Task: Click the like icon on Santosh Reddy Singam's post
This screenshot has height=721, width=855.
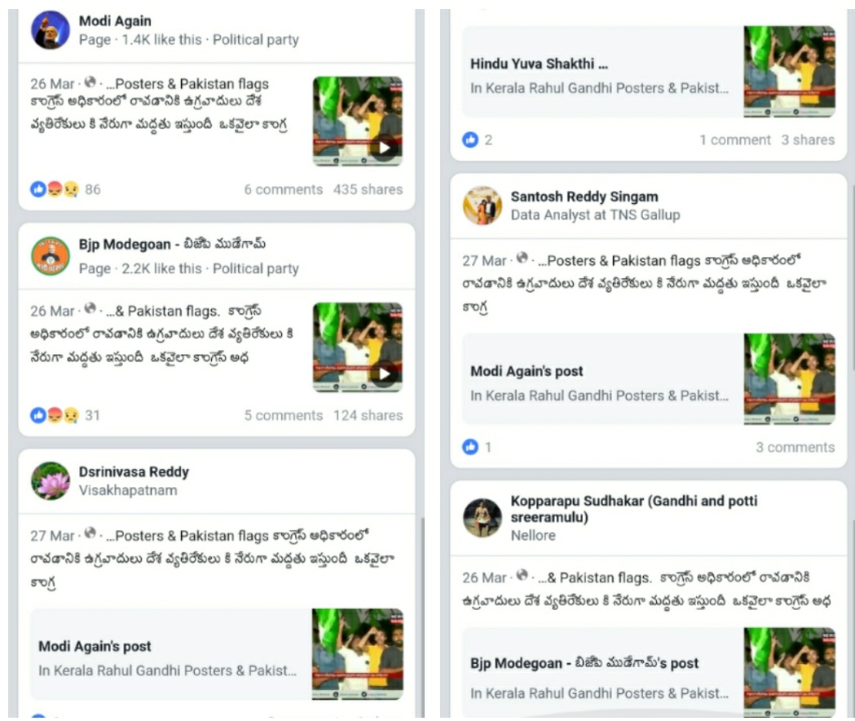Action: pyautogui.click(x=470, y=447)
